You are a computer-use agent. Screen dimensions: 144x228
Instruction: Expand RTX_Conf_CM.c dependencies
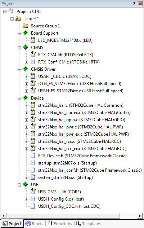click(x=26, y=62)
